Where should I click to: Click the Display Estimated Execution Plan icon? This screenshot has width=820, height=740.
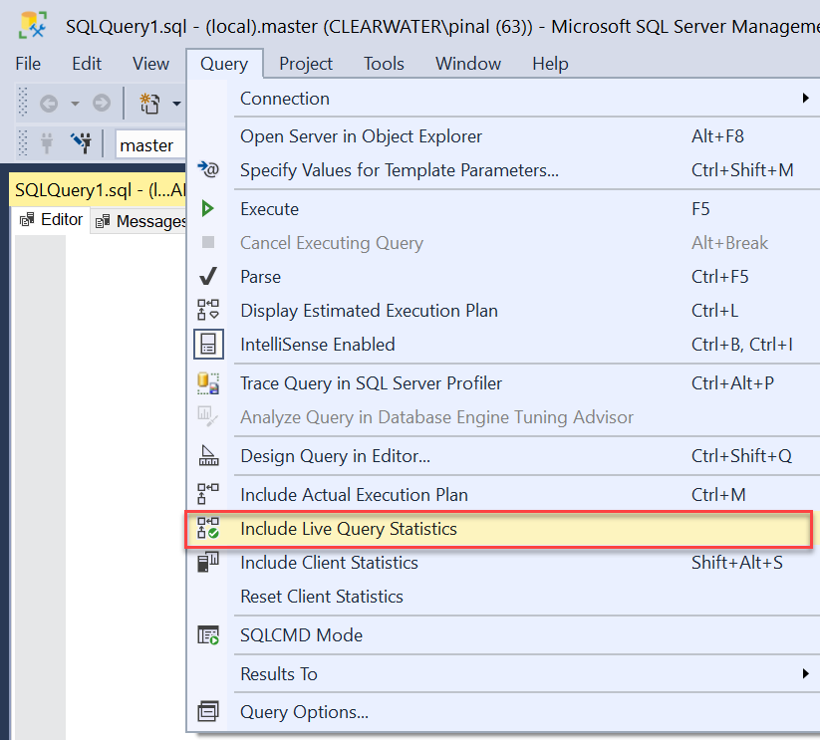(x=208, y=310)
